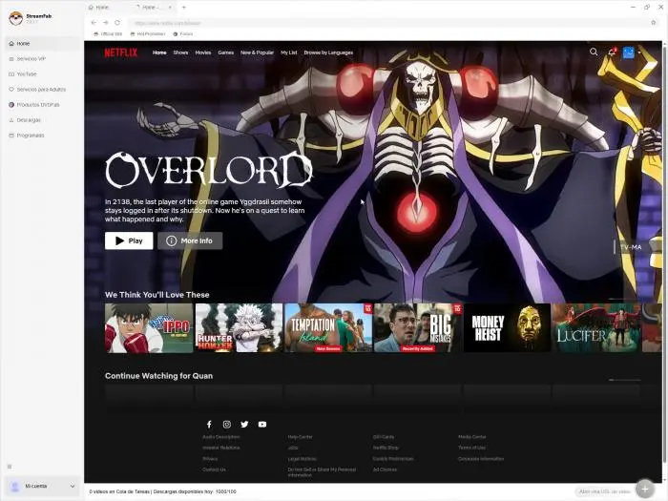This screenshot has width=668, height=501.
Task: Click the Terms of Use footer link
Action: click(x=471, y=448)
